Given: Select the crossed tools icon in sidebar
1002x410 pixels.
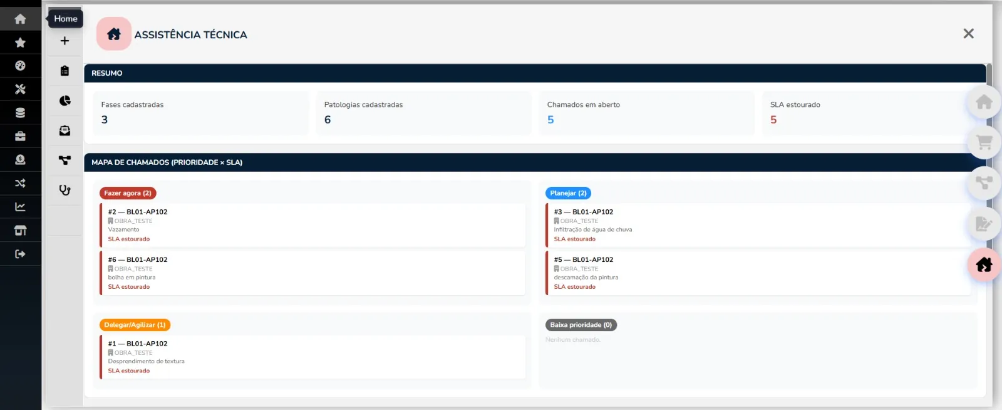Looking at the screenshot, I should click(20, 89).
